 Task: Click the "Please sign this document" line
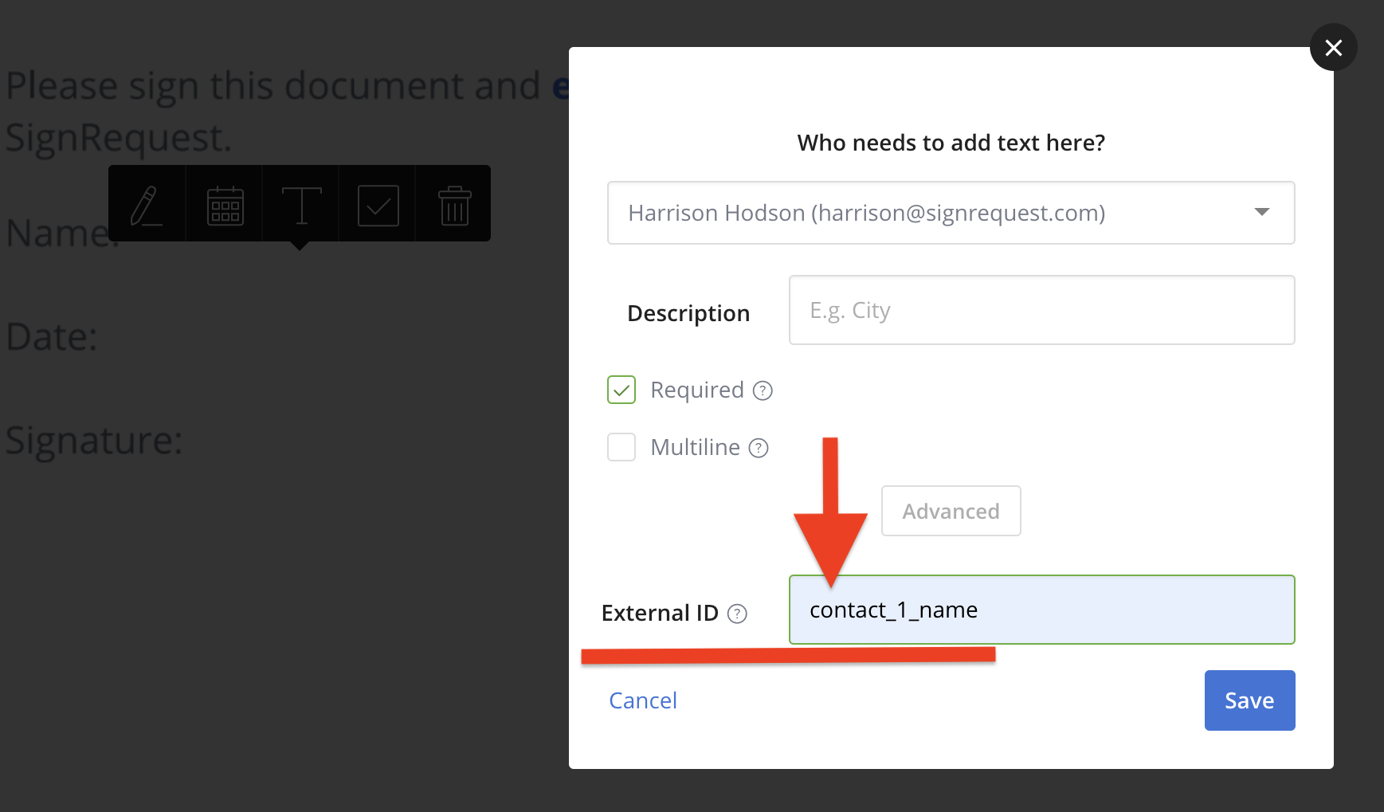coord(287,86)
